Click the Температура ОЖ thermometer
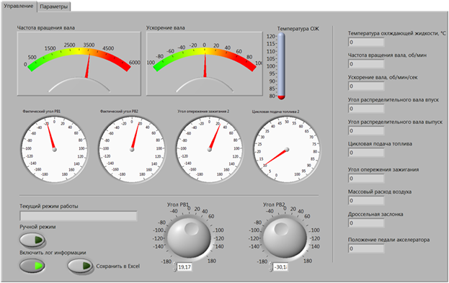449x283 pixels. [281, 66]
